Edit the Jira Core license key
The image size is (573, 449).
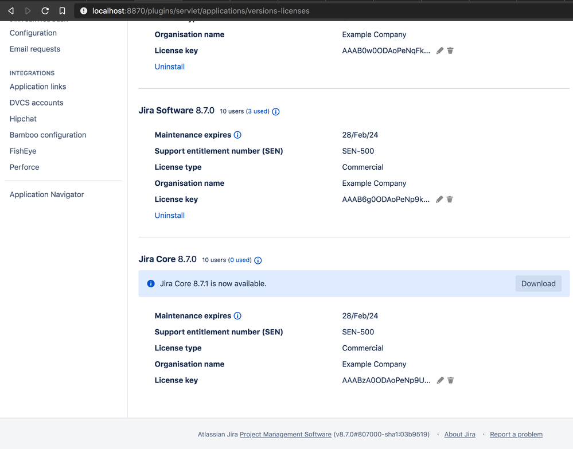(x=441, y=380)
